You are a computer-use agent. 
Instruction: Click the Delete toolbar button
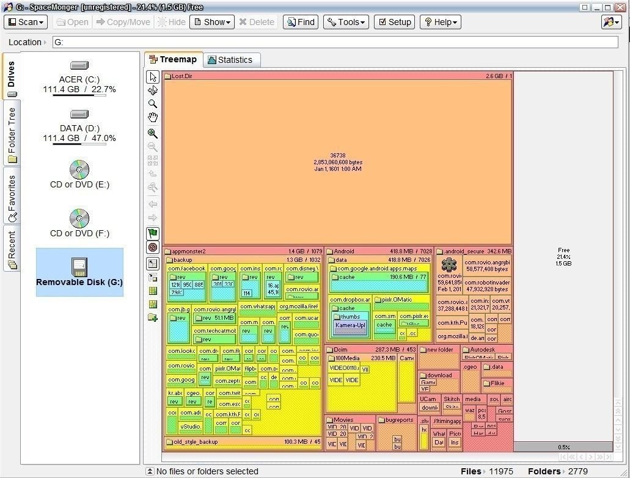coord(257,22)
